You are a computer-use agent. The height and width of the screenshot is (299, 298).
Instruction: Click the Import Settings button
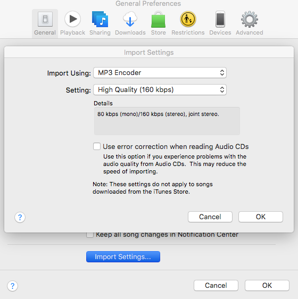coord(123,256)
